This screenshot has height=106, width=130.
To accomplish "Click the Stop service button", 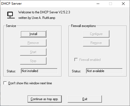I will tap(33, 61).
